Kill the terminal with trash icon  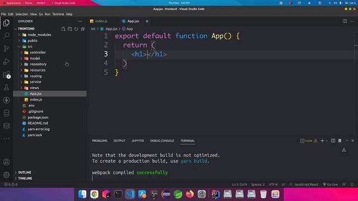coord(340,141)
